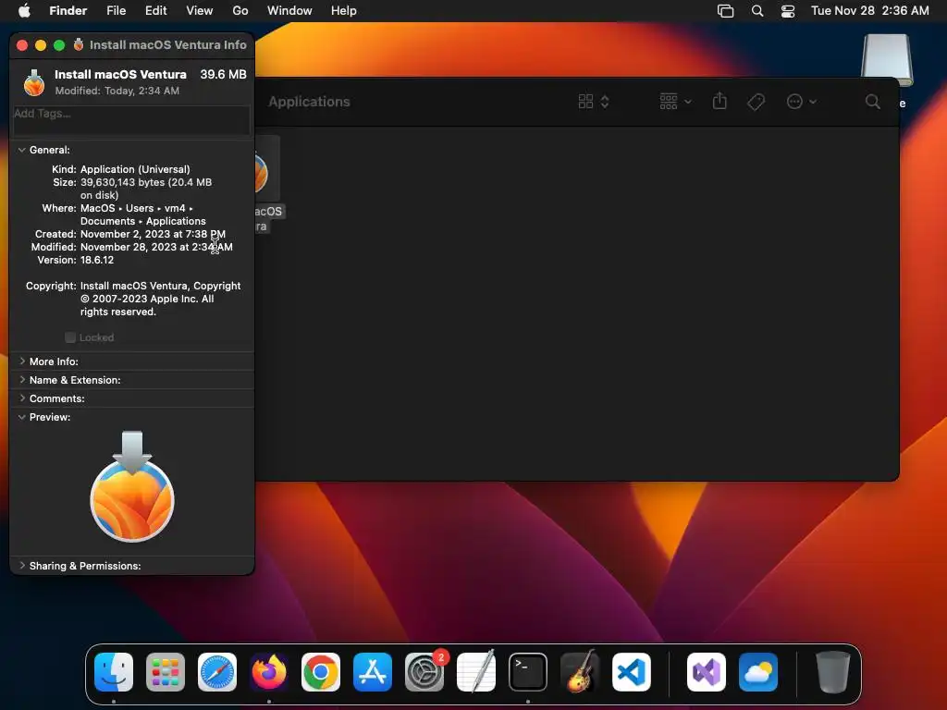Screen dimensions: 947x710
Task: Open the View menu
Action: coord(200,11)
